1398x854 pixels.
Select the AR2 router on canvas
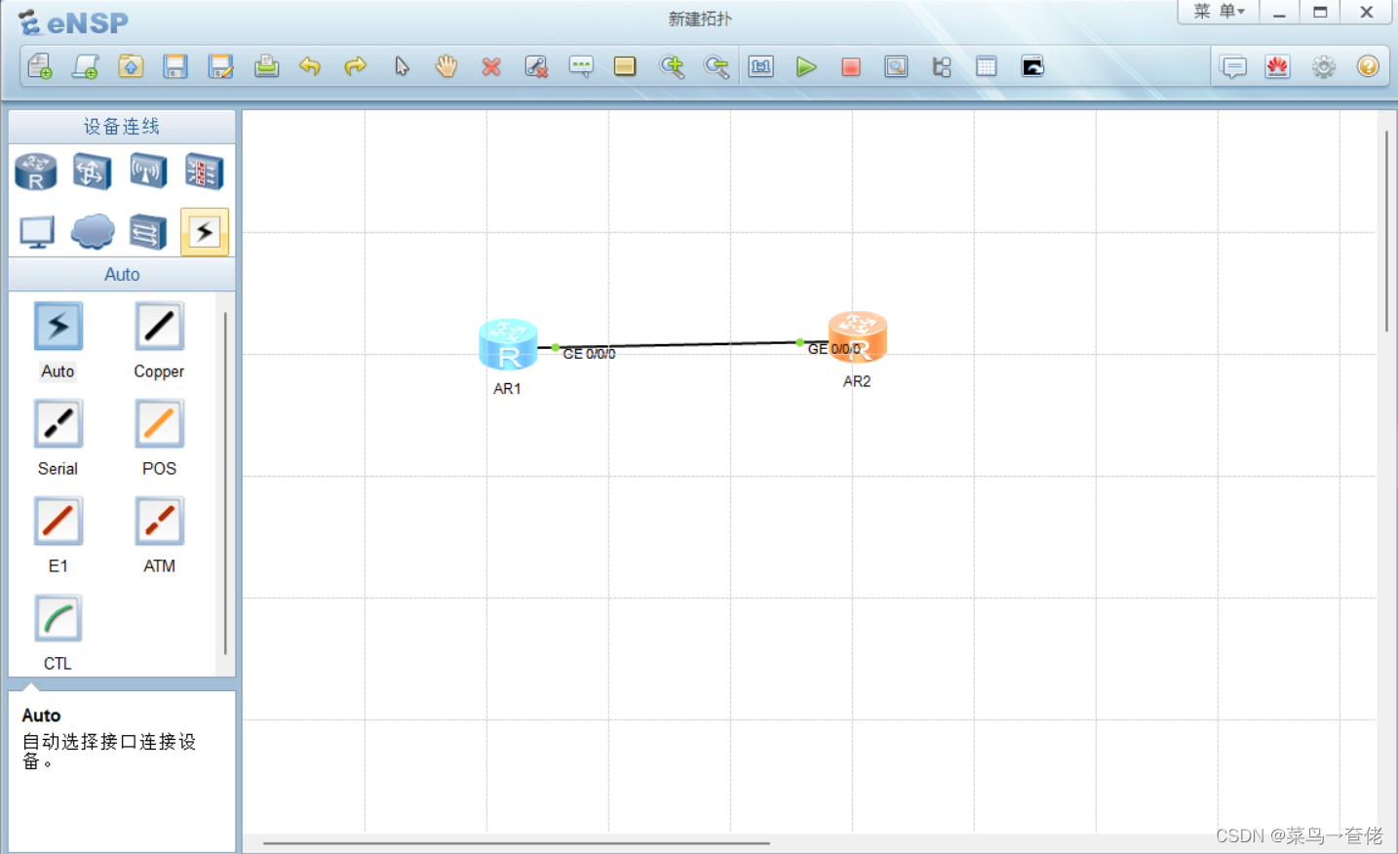(x=858, y=336)
